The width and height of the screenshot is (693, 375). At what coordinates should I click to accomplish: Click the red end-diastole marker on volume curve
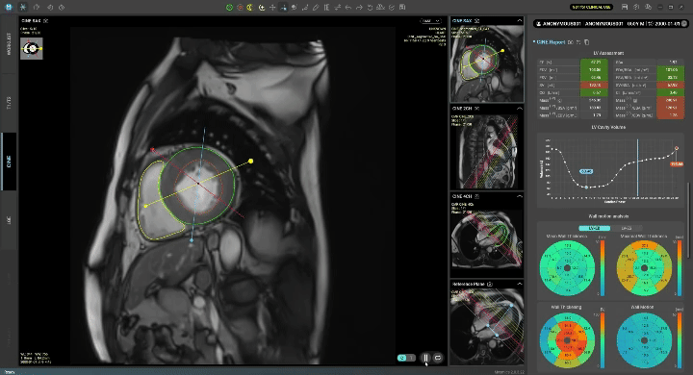coord(677,148)
